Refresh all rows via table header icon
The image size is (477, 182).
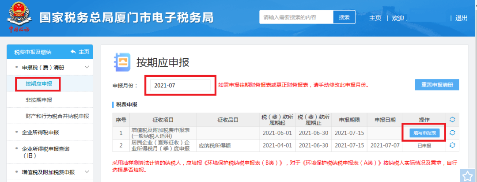point(452,120)
